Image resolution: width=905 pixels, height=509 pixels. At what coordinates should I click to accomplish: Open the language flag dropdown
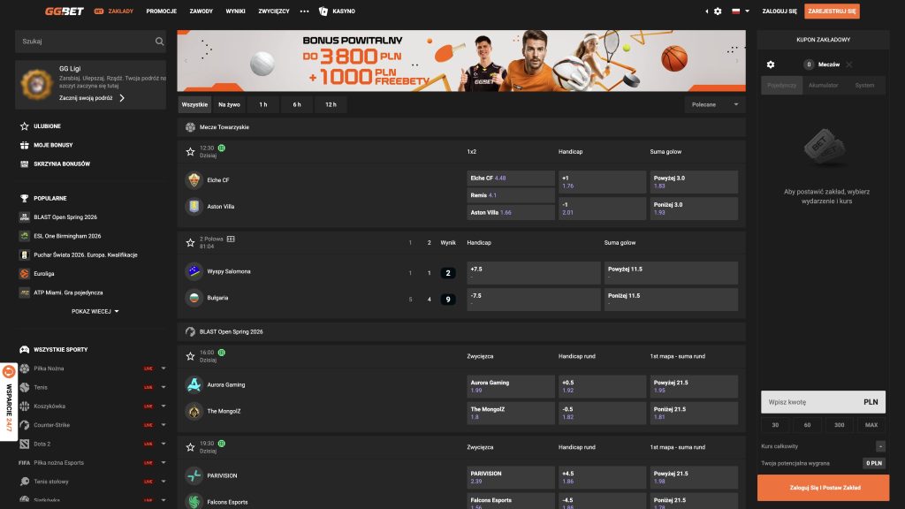point(740,11)
